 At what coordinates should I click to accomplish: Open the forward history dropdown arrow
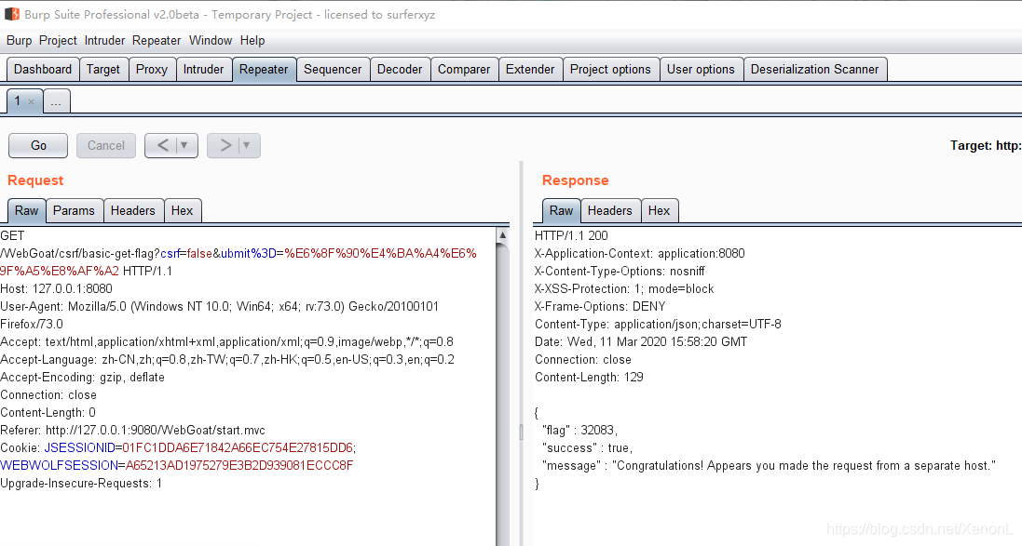tap(246, 145)
